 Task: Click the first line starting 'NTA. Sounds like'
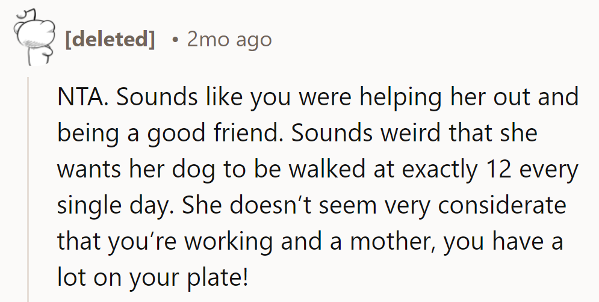point(317,97)
